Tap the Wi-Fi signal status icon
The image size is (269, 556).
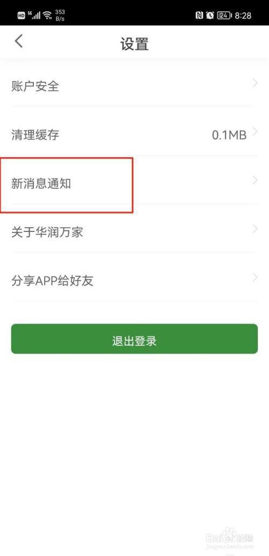pyautogui.click(x=47, y=15)
